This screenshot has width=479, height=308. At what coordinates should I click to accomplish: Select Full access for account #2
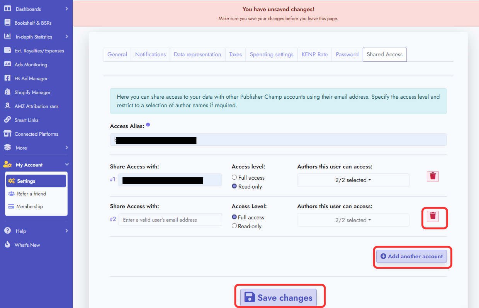coord(234,217)
